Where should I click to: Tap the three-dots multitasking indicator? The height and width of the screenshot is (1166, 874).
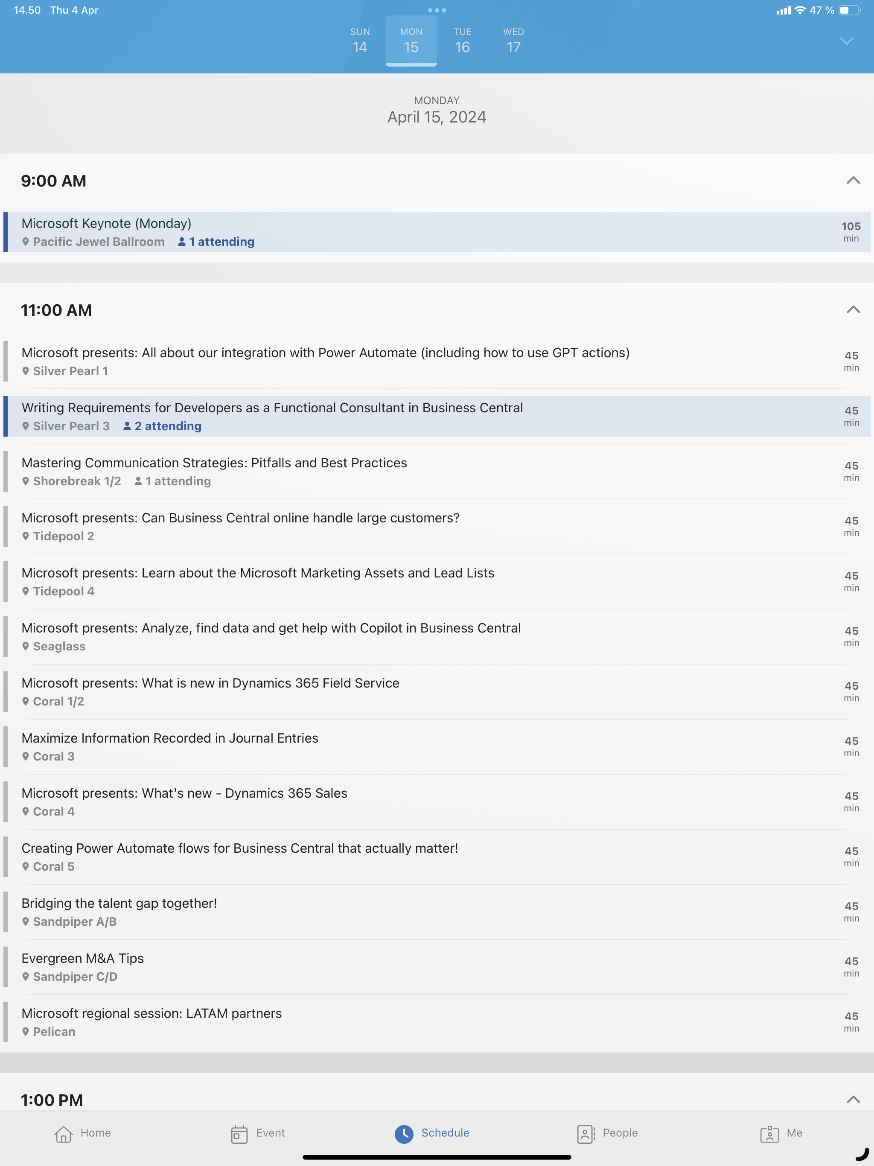[437, 10]
